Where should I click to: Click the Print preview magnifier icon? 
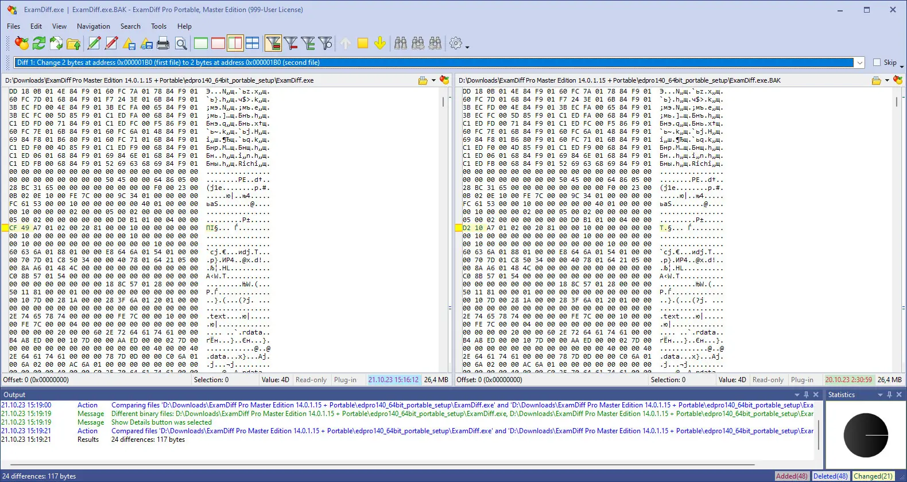click(181, 43)
